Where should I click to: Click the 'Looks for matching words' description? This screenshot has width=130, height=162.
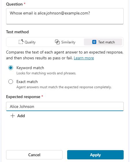46,73
